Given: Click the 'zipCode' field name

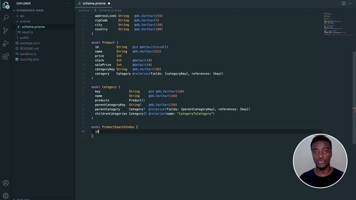Looking at the screenshot, I should (101, 21).
